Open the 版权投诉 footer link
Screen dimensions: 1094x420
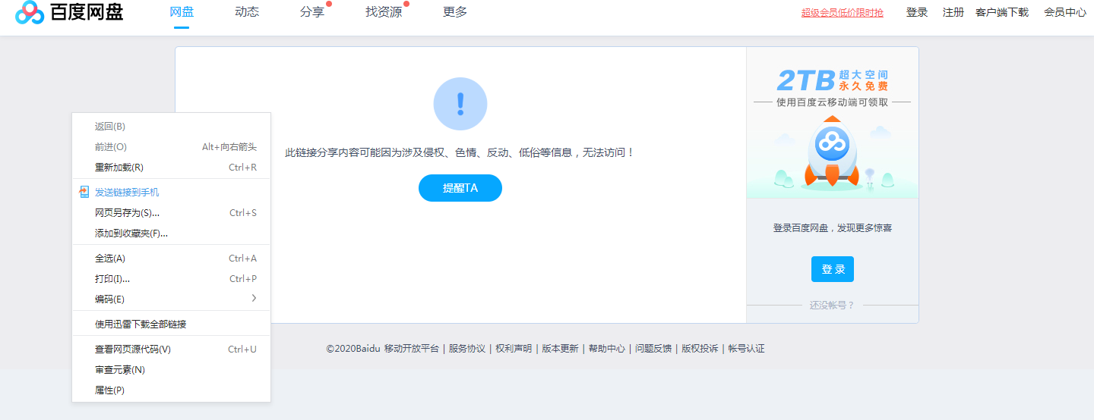pyautogui.click(x=700, y=349)
